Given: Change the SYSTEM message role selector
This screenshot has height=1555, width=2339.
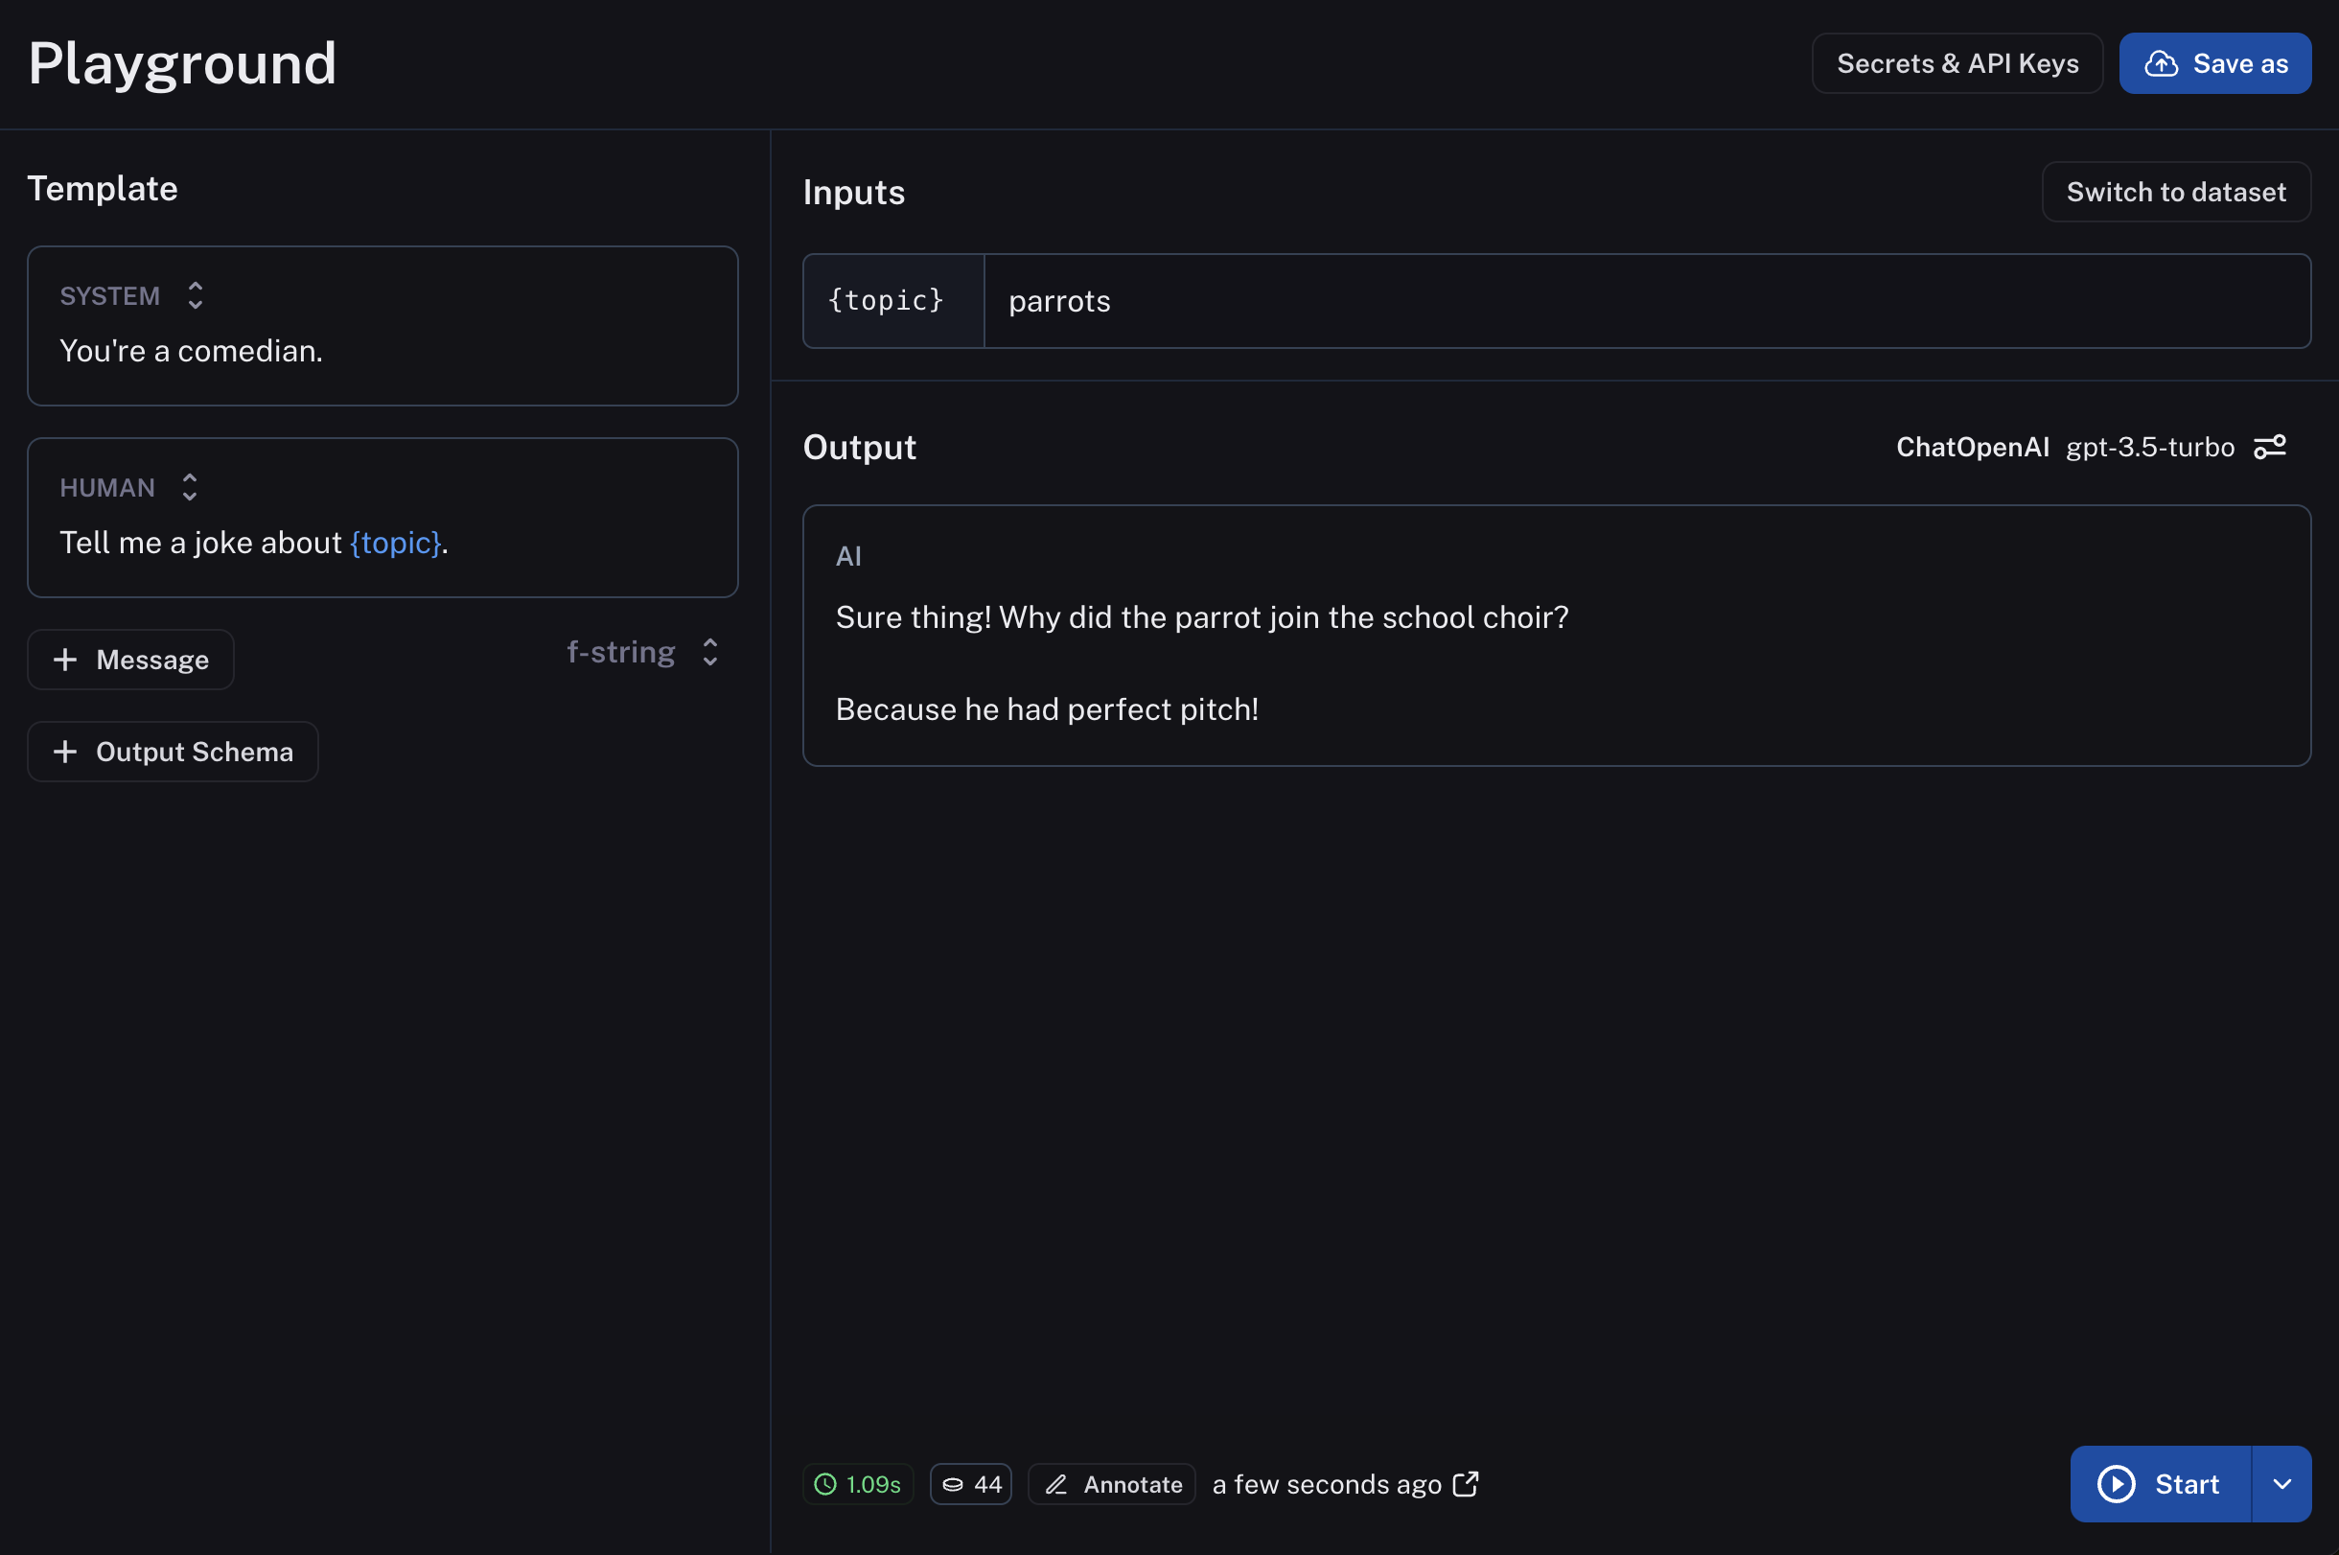Looking at the screenshot, I should (195, 295).
